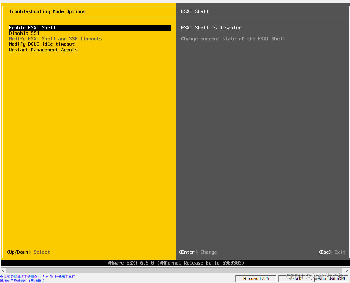Click the Up/Down Select hint
This screenshot has width=350, height=283.
pyautogui.click(x=30, y=252)
